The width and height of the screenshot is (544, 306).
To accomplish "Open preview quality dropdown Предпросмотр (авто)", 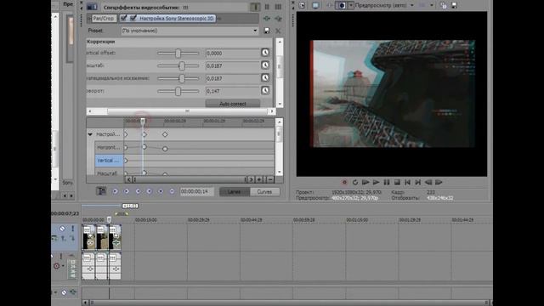I will click(384, 5).
